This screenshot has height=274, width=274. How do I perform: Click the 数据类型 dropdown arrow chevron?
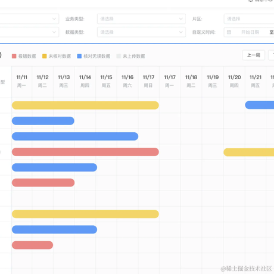pyautogui.click(x=181, y=32)
